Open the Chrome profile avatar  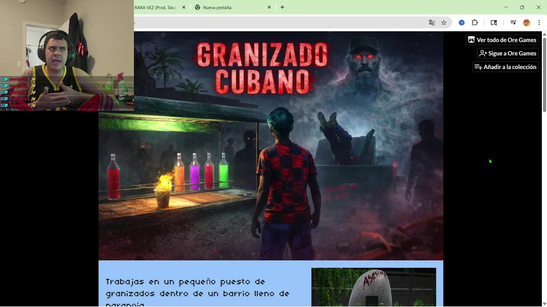pos(526,23)
